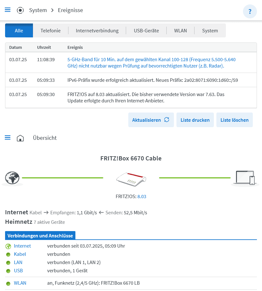Click the home icon beside Übersicht
Screen dimensions: 262x291
20,138
